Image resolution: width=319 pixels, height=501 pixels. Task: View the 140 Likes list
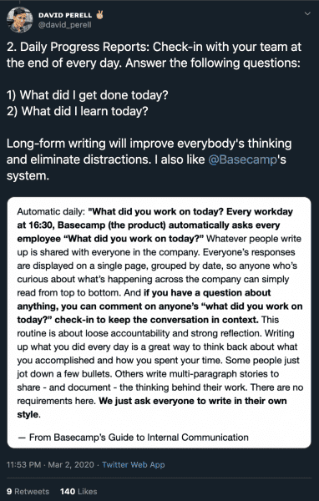78,492
